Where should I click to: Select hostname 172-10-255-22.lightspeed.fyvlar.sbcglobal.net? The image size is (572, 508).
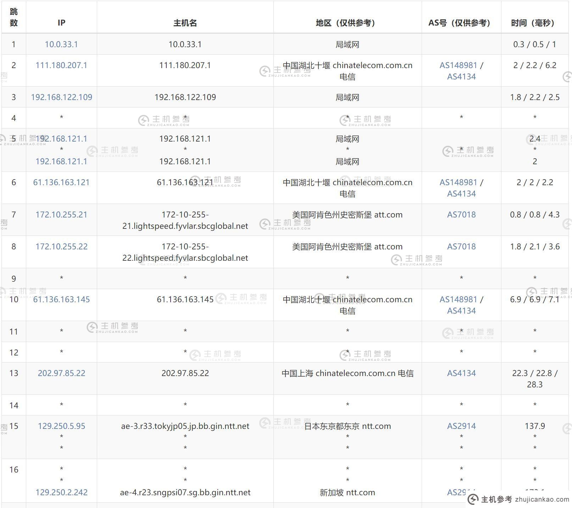(185, 252)
